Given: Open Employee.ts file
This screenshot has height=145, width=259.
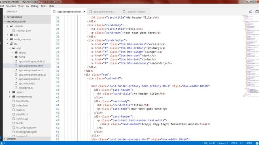Looking at the screenshot, I should click(x=25, y=88).
